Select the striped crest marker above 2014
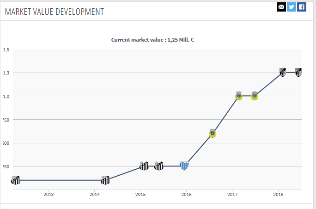 coord(105,180)
